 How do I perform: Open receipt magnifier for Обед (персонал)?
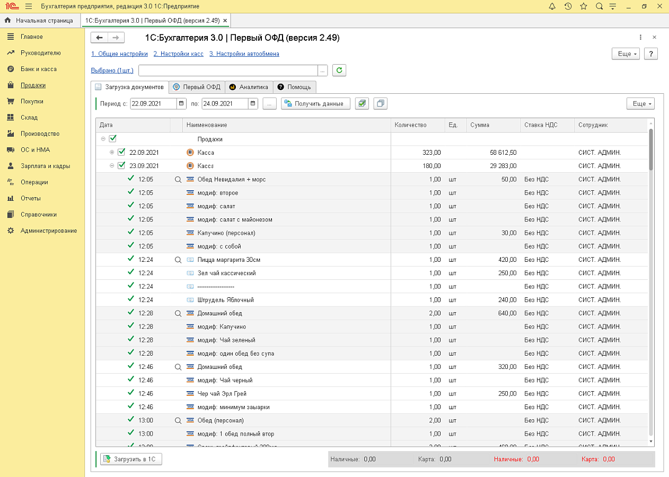[x=178, y=420]
